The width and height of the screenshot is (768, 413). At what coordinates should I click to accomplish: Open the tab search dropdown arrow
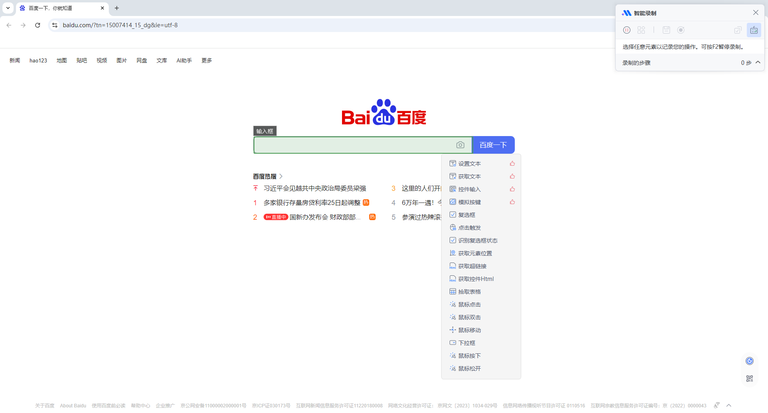click(8, 8)
